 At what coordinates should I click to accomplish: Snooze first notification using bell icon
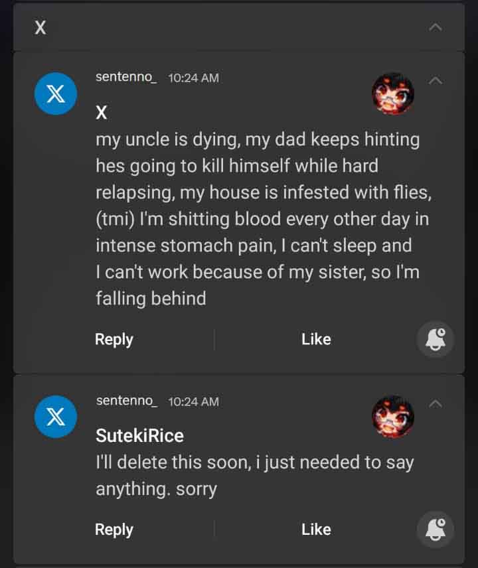pos(436,340)
